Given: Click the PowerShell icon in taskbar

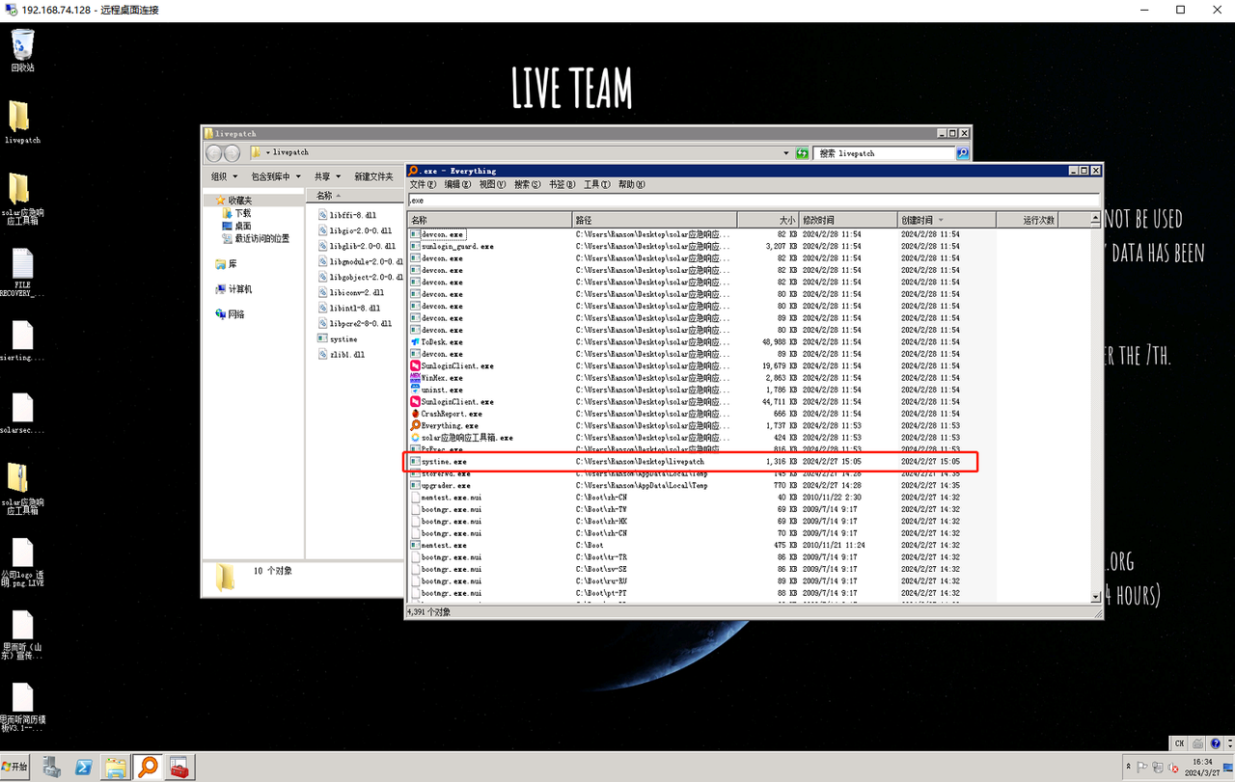Looking at the screenshot, I should [x=84, y=767].
